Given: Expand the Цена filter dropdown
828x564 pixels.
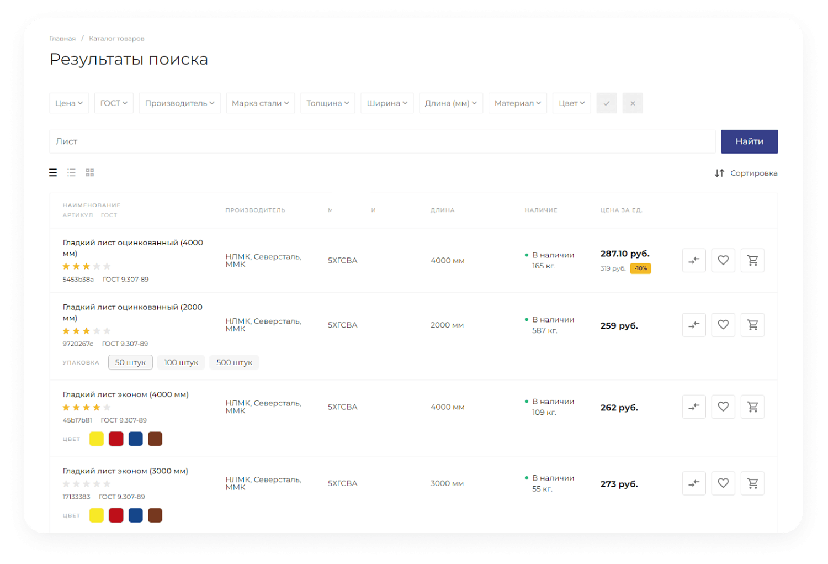Looking at the screenshot, I should [x=69, y=103].
